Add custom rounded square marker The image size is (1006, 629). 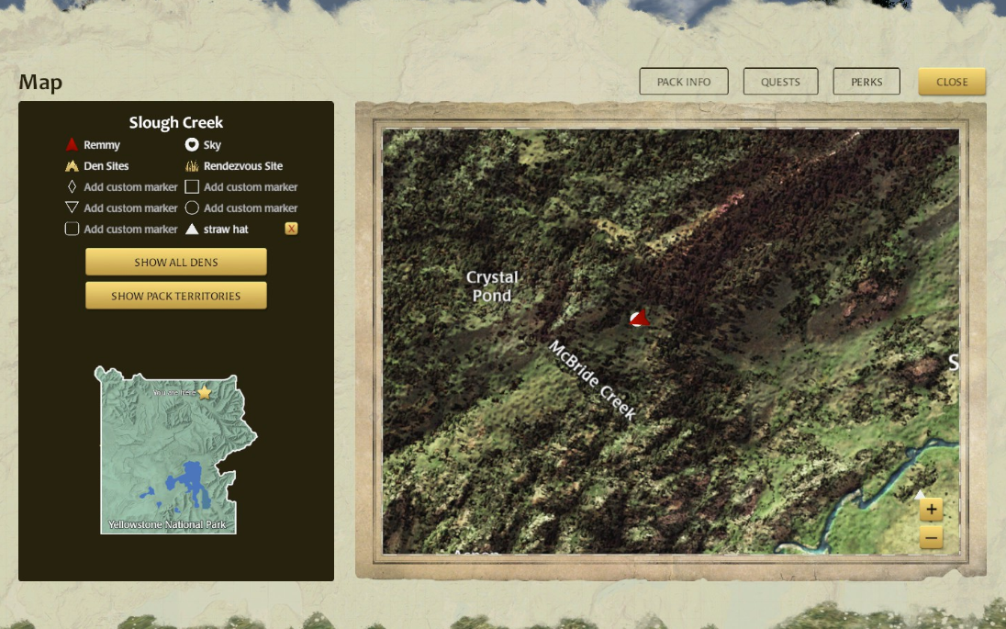pos(72,229)
